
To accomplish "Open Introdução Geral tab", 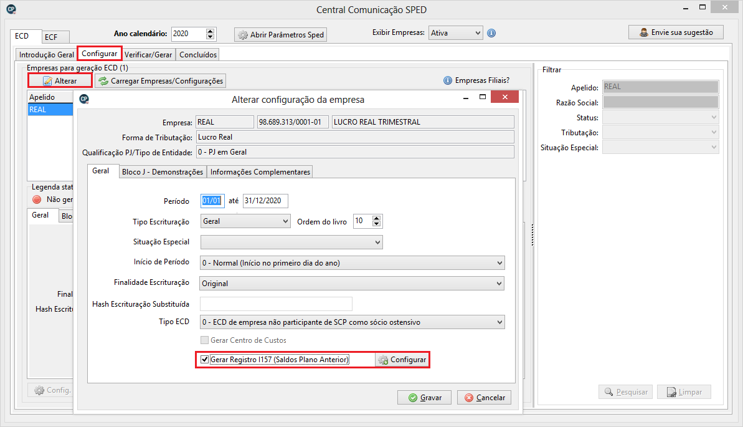I will pyautogui.click(x=47, y=55).
